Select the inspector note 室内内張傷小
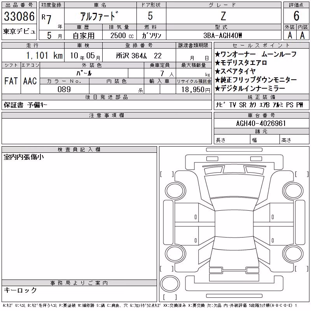 (x=24, y=157)
